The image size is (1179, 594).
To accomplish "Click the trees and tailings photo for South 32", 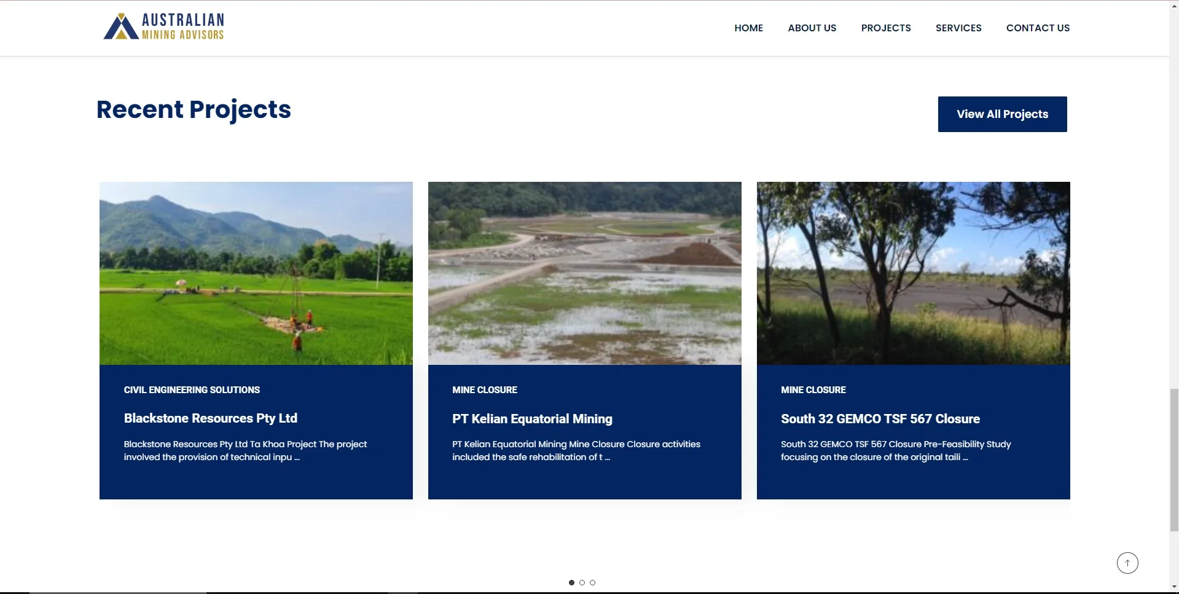I will tap(913, 273).
